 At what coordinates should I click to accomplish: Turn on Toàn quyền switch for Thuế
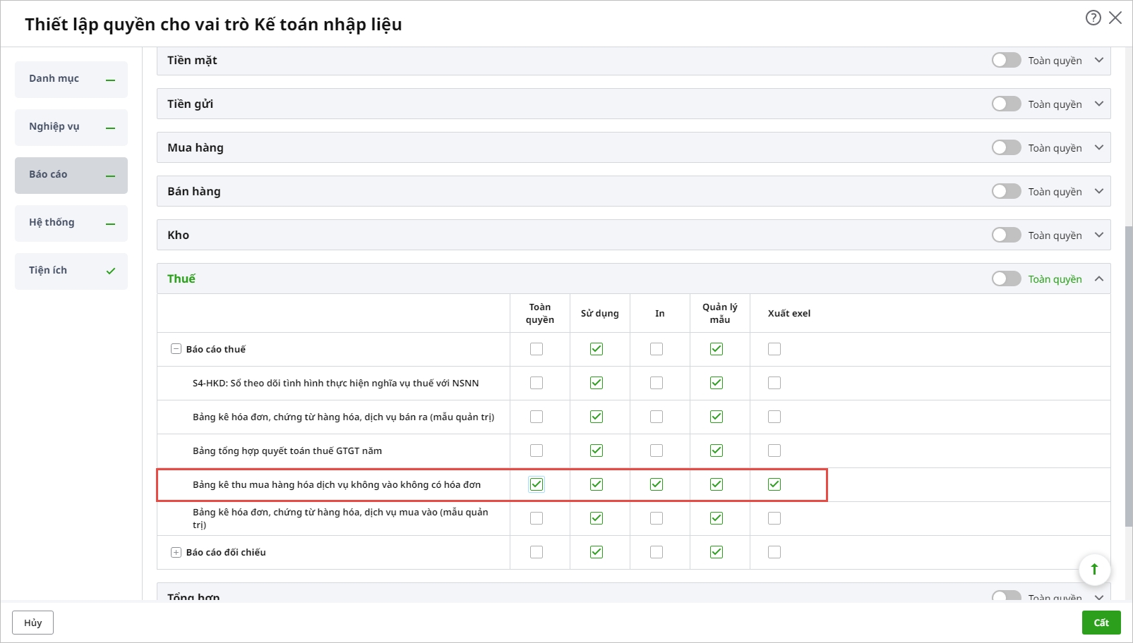click(x=1006, y=279)
